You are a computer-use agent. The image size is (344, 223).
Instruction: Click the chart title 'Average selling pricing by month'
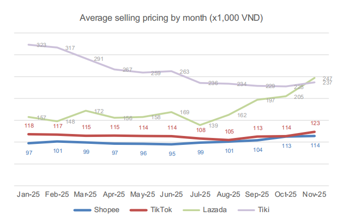[171, 18]
